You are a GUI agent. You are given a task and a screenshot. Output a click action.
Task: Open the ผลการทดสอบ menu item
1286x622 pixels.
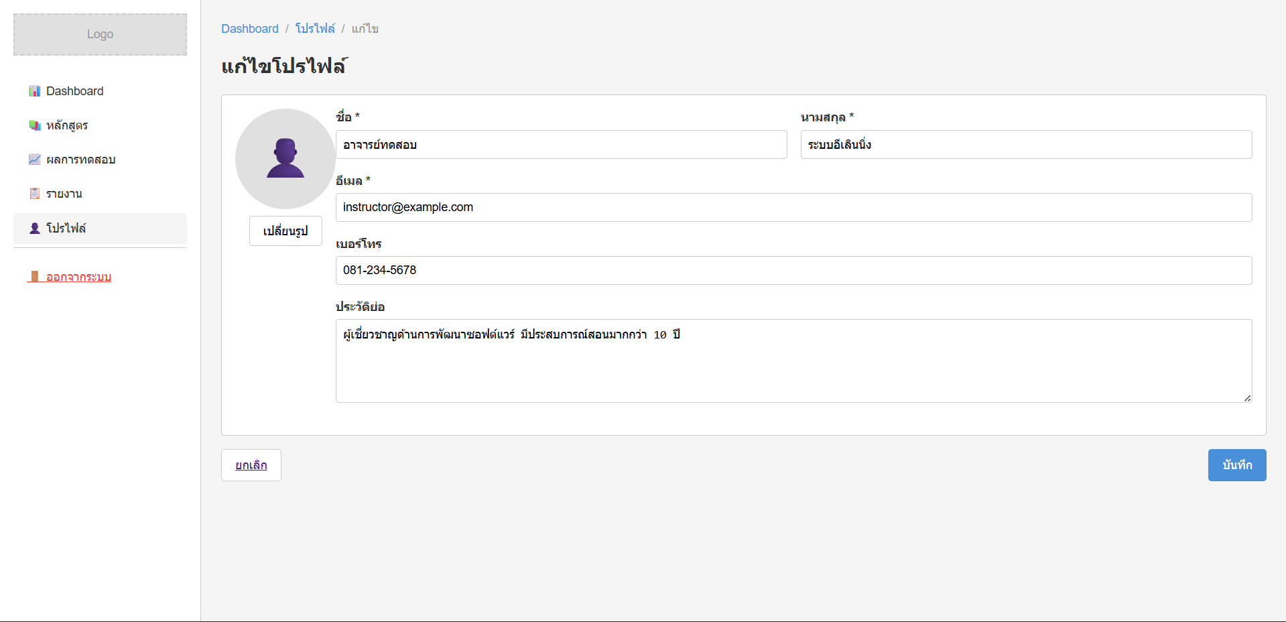coord(80,160)
